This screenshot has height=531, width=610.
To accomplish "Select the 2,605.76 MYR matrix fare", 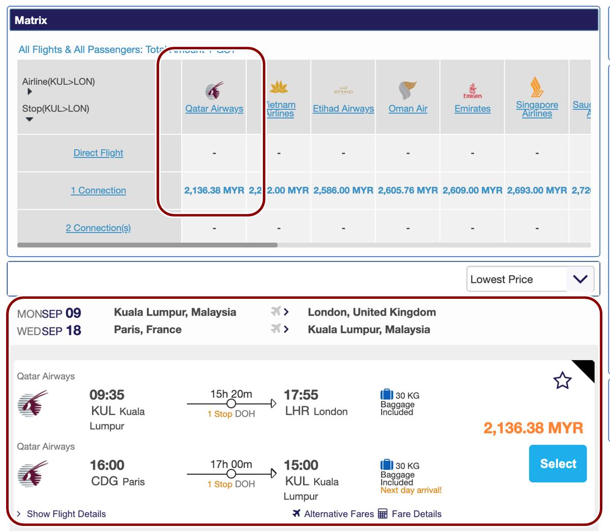I will click(408, 191).
